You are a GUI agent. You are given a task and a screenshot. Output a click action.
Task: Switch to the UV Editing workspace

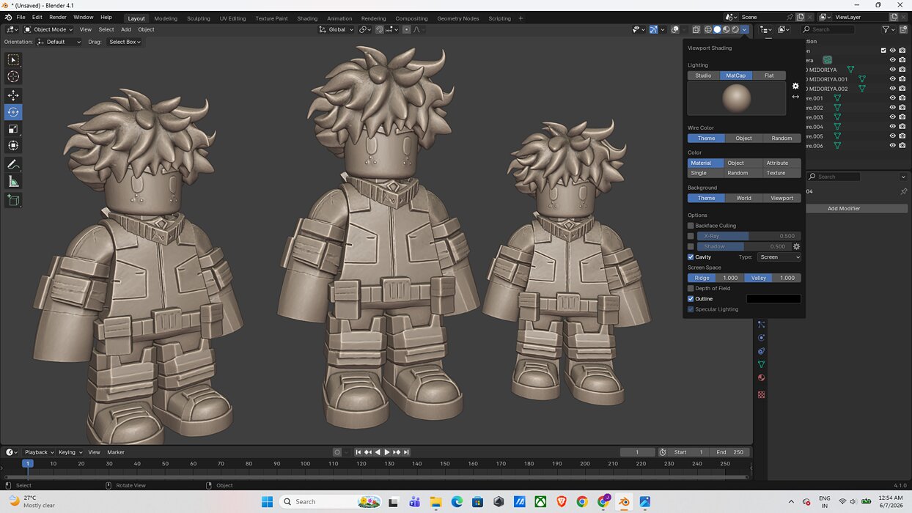(232, 18)
